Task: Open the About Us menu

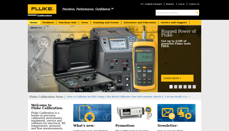Action: 36,28
